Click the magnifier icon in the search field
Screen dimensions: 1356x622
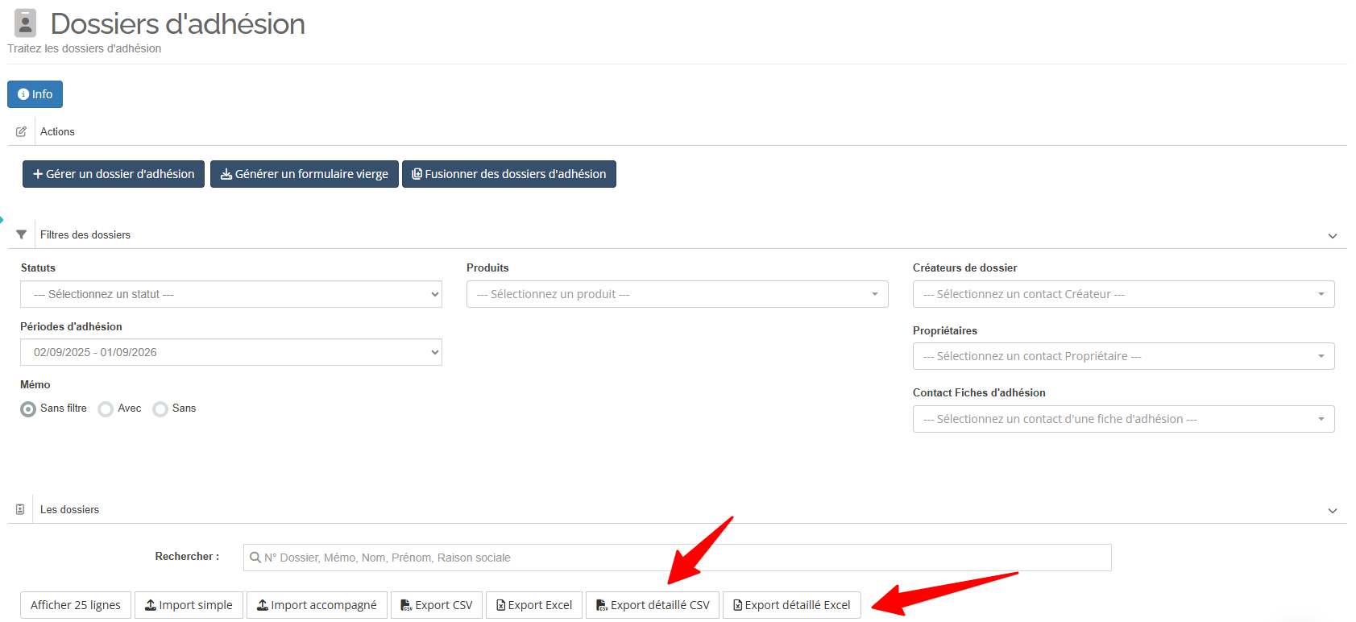(x=255, y=558)
